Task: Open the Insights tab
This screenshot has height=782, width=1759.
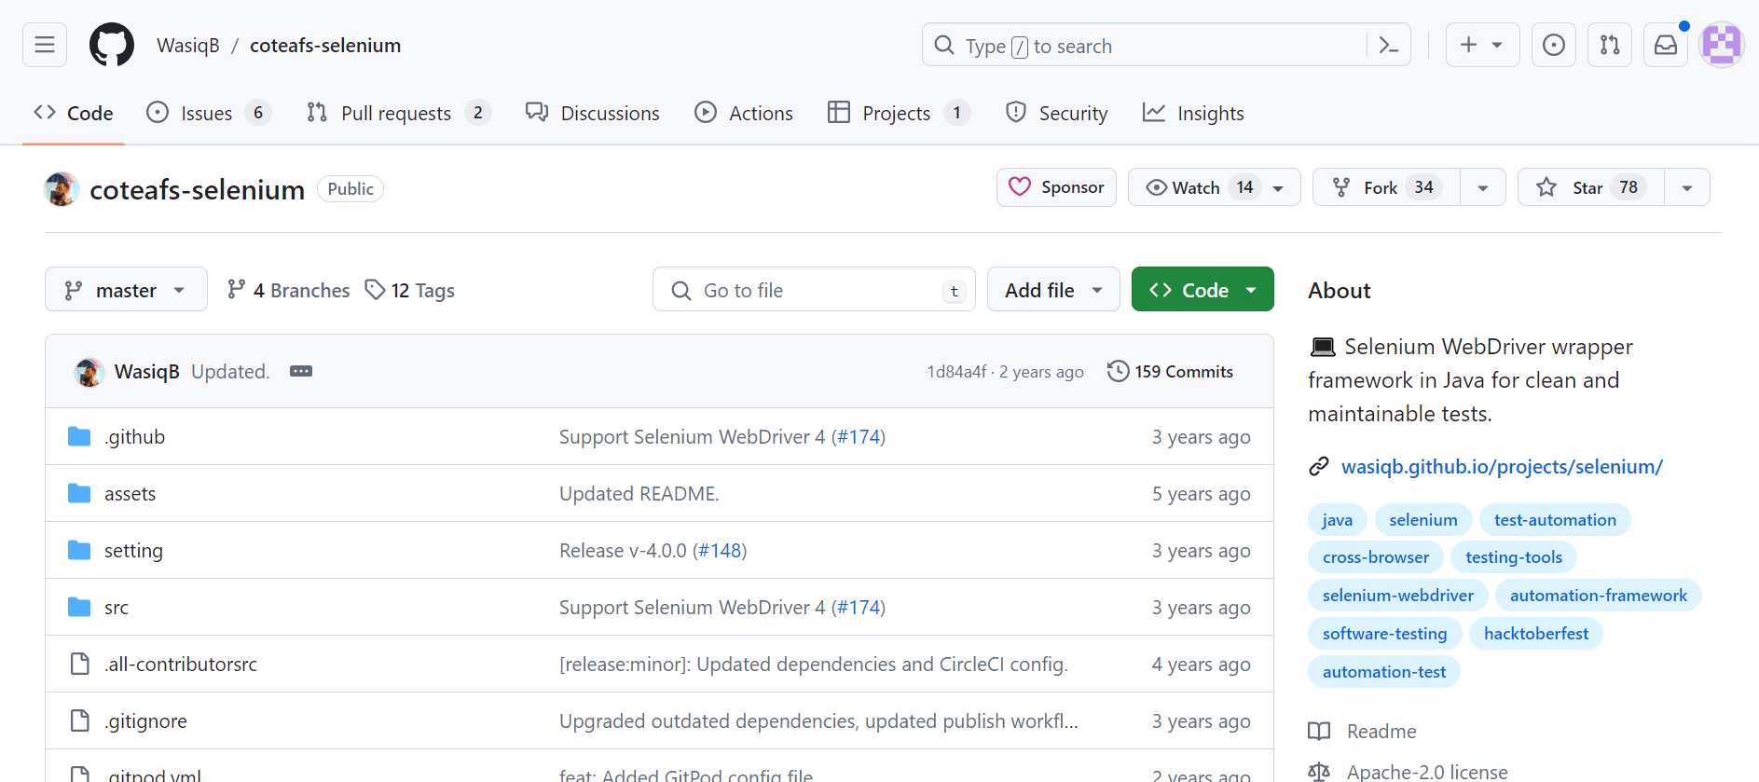Action: (1194, 113)
